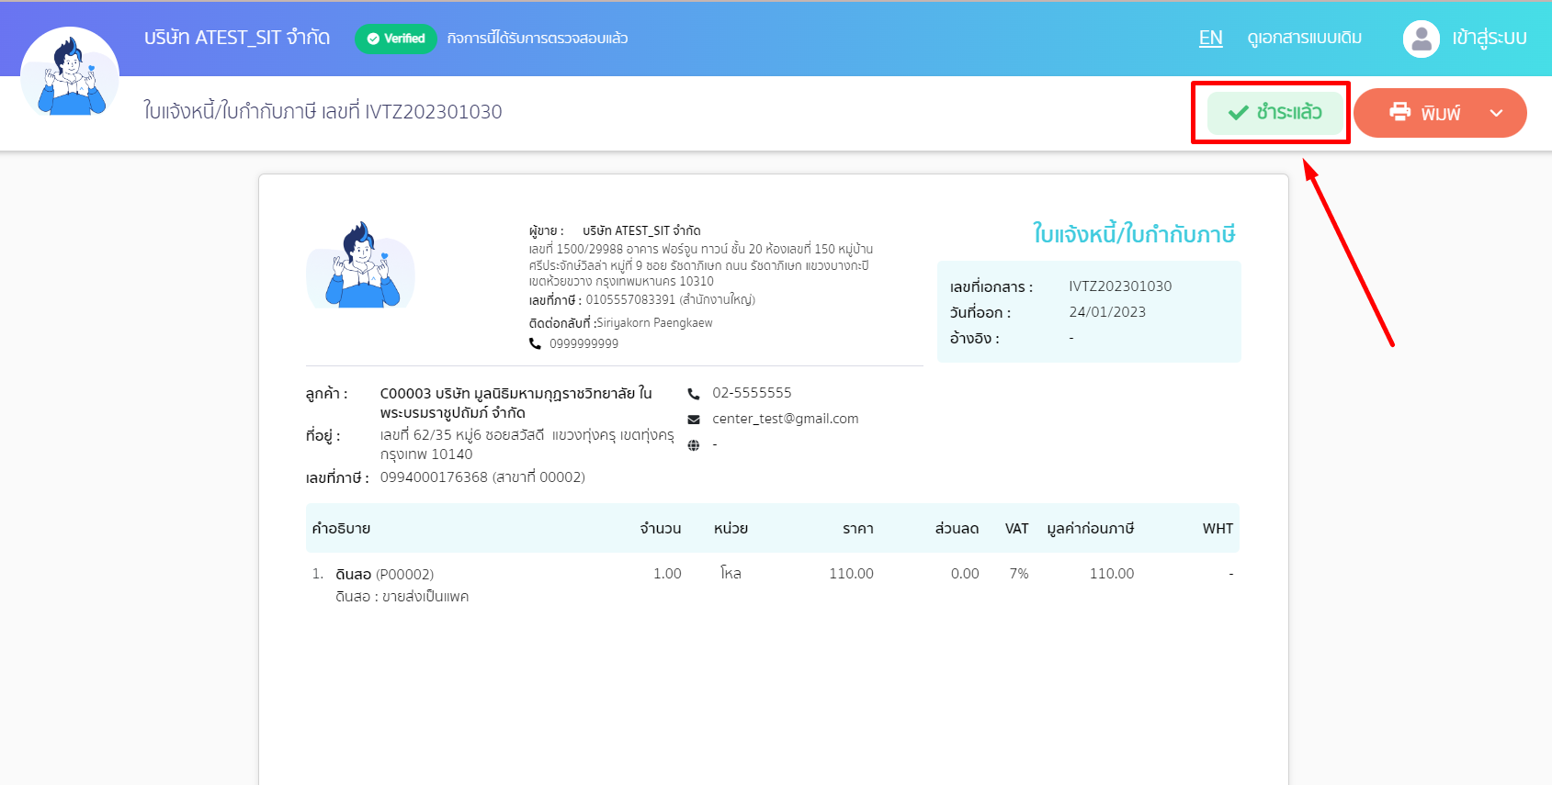The height and width of the screenshot is (785, 1552).
Task: Click the ดินสอ (P00002) item row
Action: click(384, 575)
